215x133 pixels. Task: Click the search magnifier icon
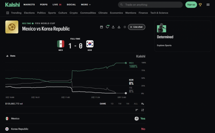point(121,5)
